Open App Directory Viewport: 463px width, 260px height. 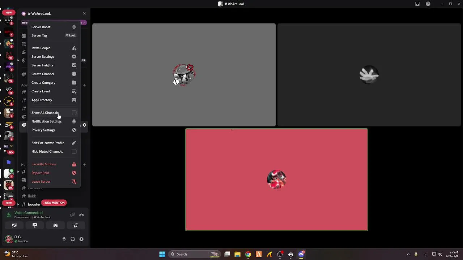tap(54, 100)
